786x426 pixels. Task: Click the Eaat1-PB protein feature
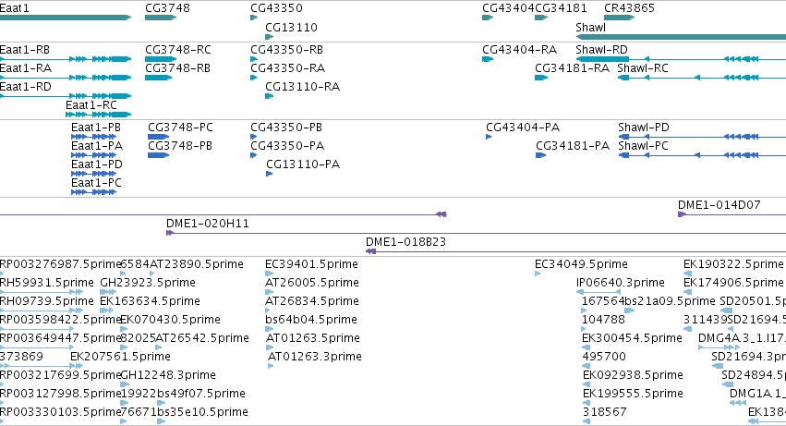[x=93, y=137]
